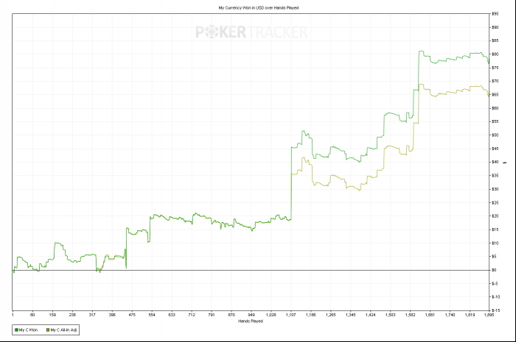
Task: Click the x-axis tick label 475
Action: point(132,315)
